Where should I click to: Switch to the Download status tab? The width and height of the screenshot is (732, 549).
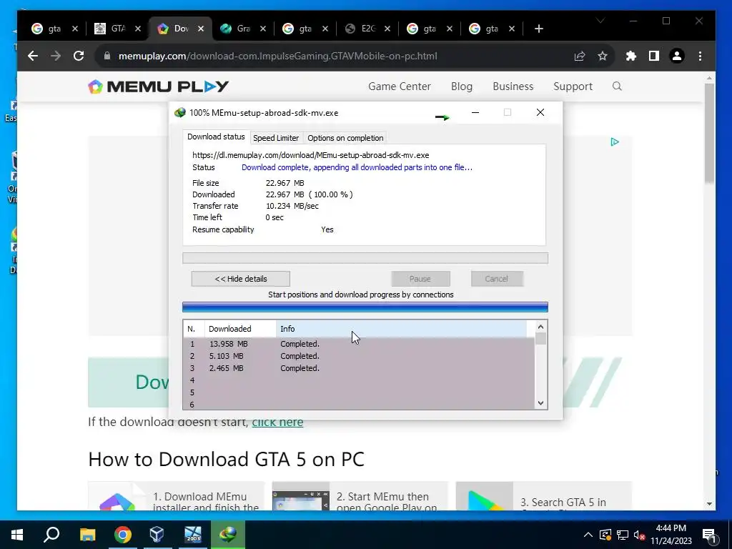point(216,137)
